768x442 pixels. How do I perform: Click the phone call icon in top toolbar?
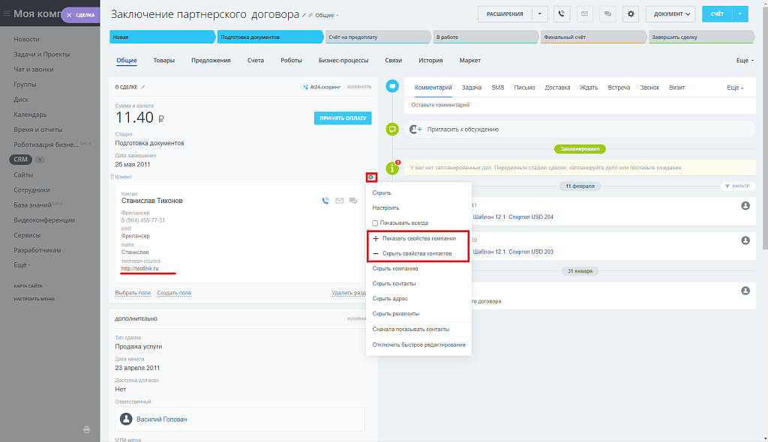(x=562, y=13)
